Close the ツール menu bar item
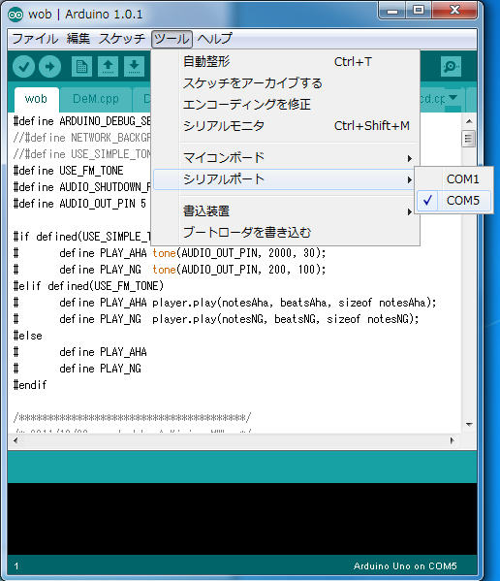The width and height of the screenshot is (500, 581). tap(172, 39)
